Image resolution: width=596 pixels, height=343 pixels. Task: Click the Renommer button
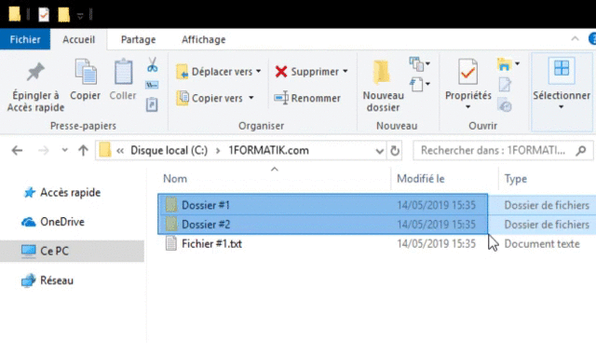point(307,98)
